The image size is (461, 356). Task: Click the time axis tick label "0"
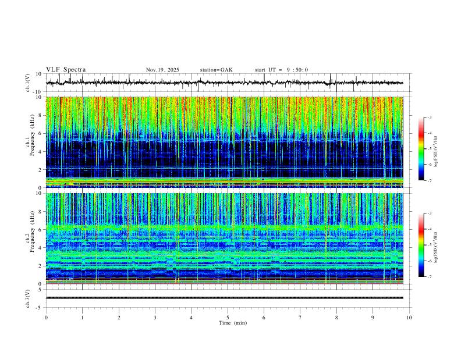click(46, 318)
